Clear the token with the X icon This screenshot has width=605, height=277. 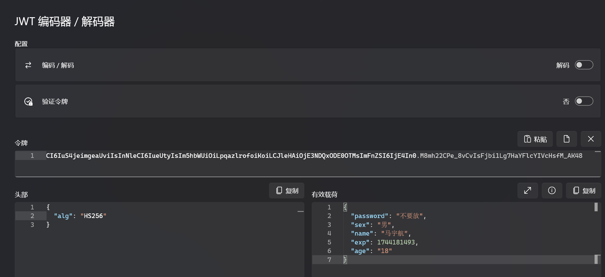point(591,139)
